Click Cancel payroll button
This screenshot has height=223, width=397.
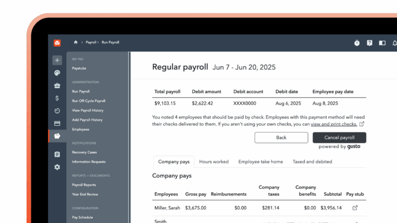point(339,137)
